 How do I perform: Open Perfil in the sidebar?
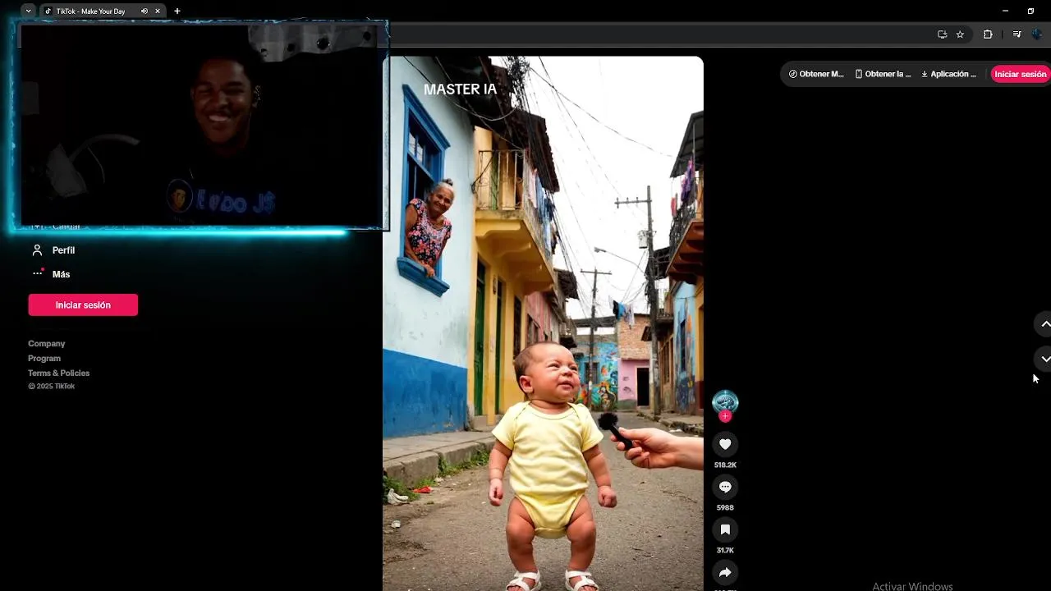pyautogui.click(x=63, y=250)
